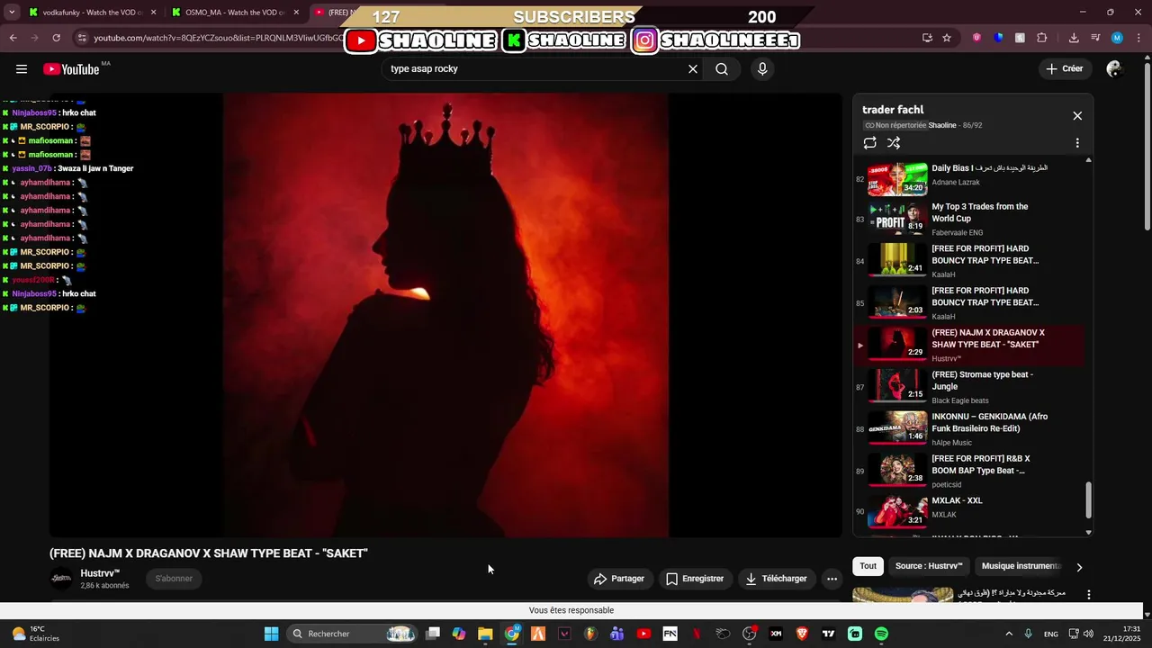The height and width of the screenshot is (648, 1152).
Task: Open Chrome downloads icon
Action: pos(1074,38)
